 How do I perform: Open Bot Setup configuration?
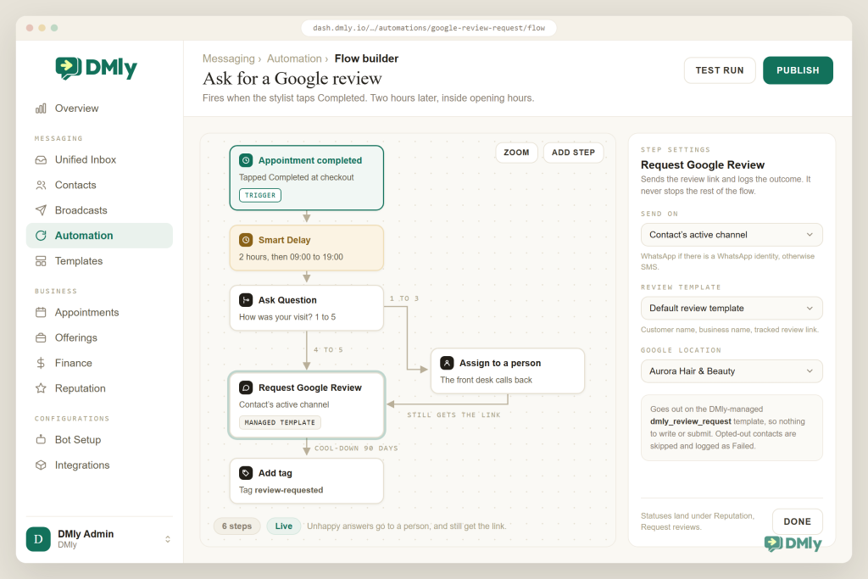100,440
